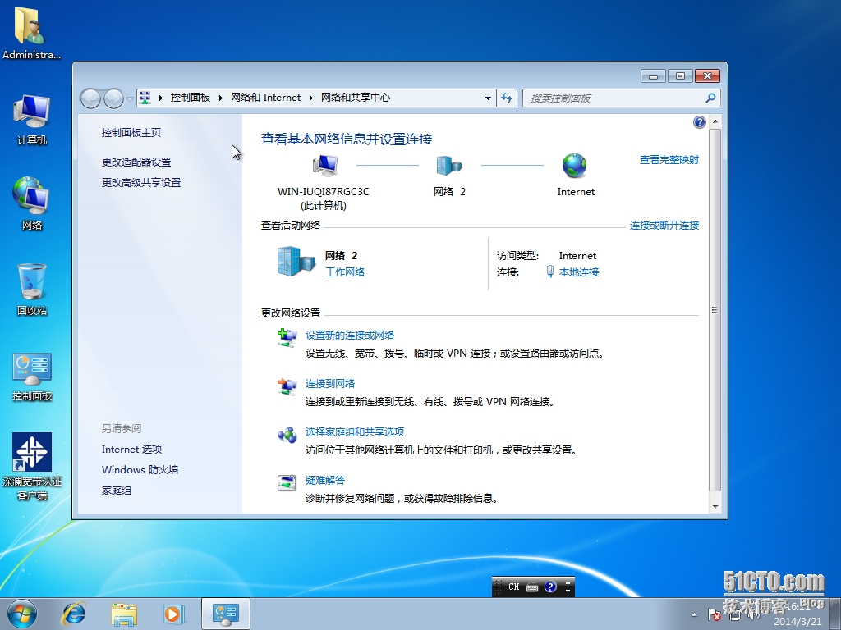841x630 pixels.
Task: Click the scrollbar down arrow
Action: click(715, 506)
